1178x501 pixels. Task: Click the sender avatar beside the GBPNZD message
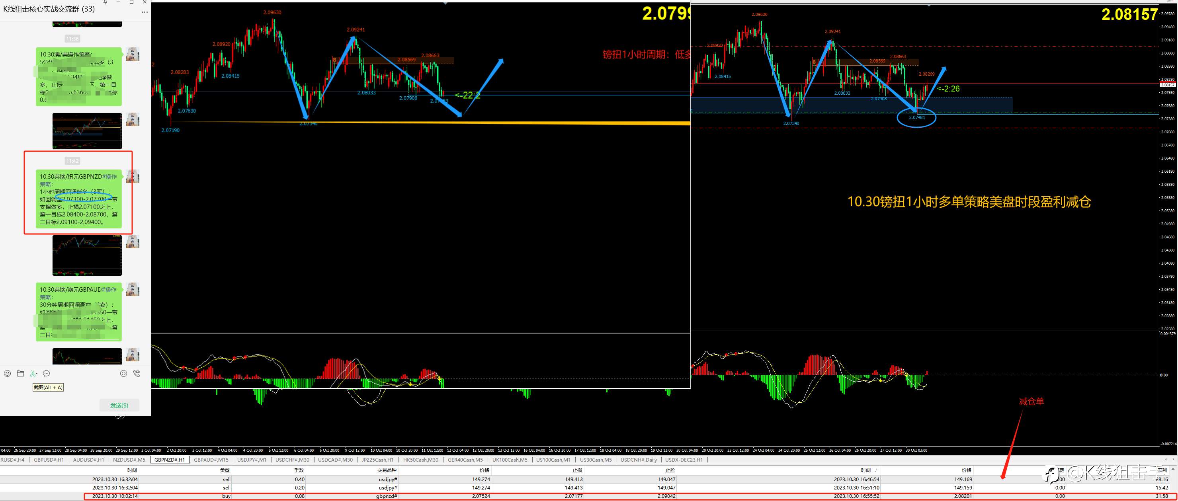pyautogui.click(x=133, y=177)
